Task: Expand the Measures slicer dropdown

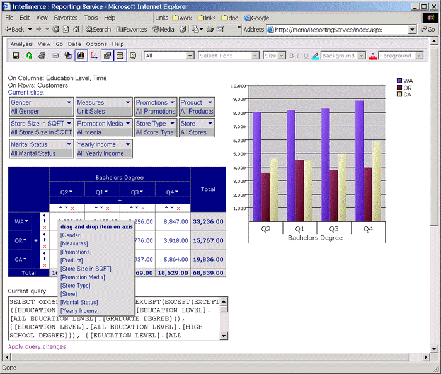Action: click(128, 102)
